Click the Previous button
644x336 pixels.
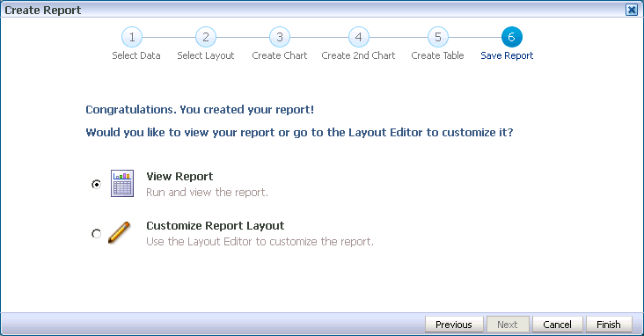[x=454, y=325]
